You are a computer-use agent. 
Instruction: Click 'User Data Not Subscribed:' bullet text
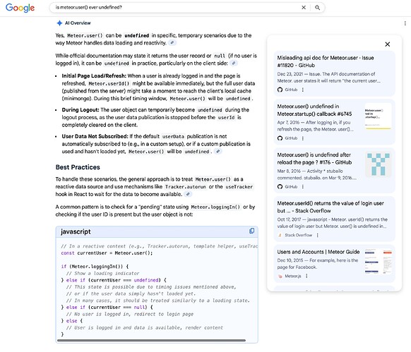[95, 136]
